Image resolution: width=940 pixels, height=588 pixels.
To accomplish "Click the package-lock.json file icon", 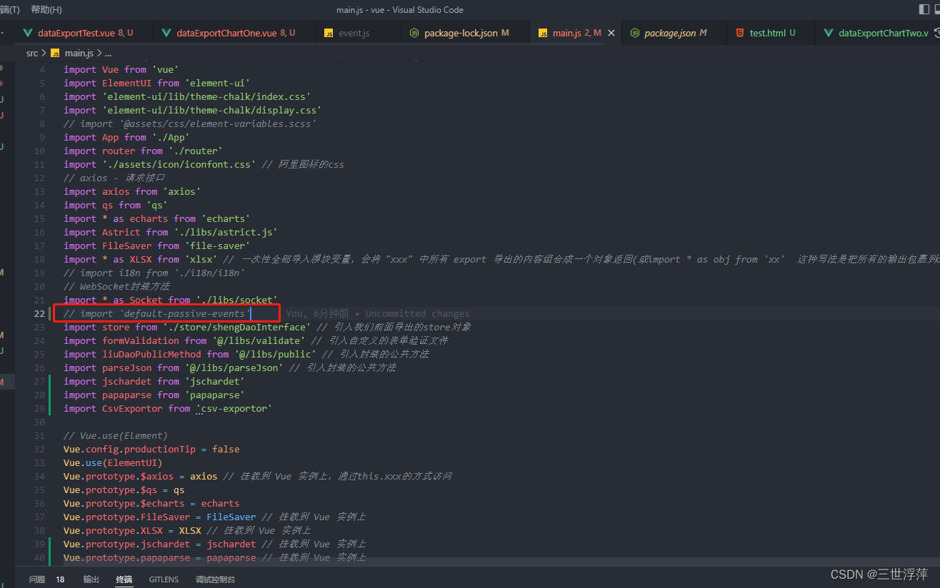I will 413,32.
